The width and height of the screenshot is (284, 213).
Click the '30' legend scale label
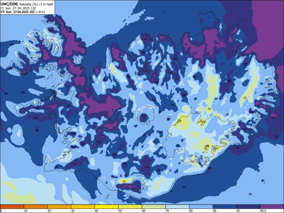(x=73, y=211)
